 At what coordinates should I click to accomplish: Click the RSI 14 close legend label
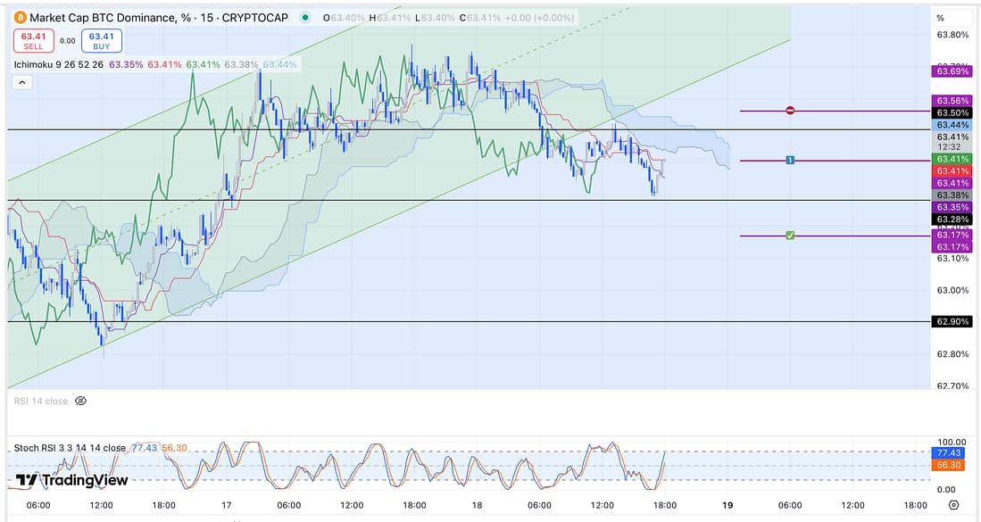click(41, 402)
